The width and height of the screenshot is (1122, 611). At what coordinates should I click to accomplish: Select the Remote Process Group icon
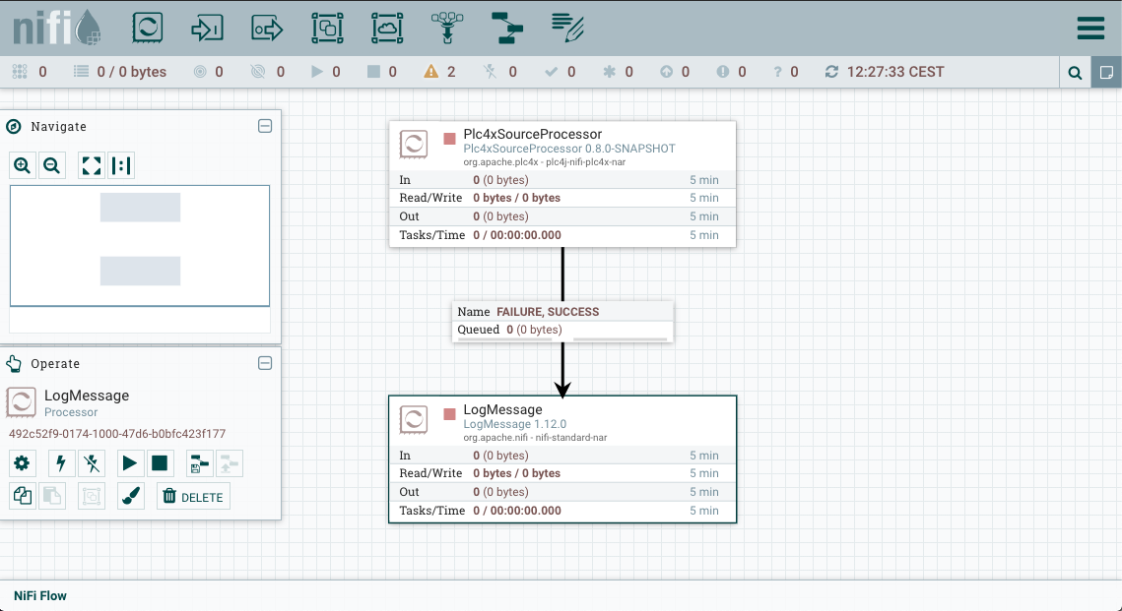coord(387,28)
